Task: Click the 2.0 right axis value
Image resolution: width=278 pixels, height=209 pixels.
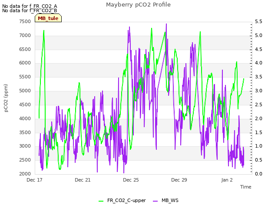Action: pos(258,118)
